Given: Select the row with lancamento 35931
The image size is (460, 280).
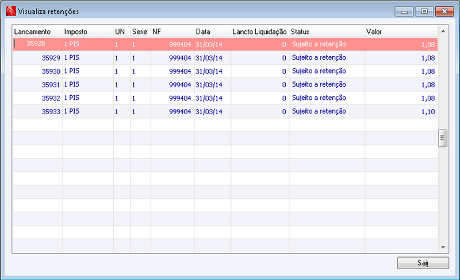Looking at the screenshot, I should (x=225, y=85).
